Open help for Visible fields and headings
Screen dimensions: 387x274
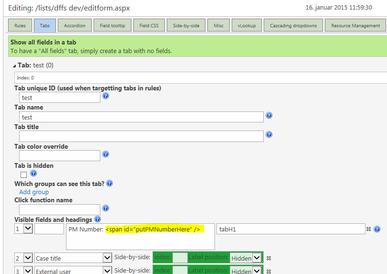pos(97,219)
